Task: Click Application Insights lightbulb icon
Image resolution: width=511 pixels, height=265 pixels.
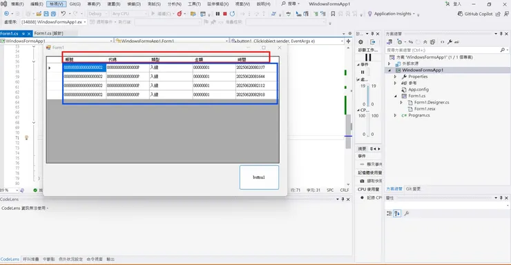Action: tap(370, 14)
